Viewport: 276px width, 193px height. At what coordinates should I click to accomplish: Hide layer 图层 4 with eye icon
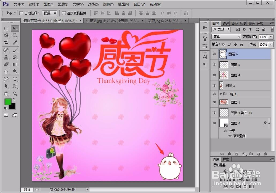tap(214, 75)
